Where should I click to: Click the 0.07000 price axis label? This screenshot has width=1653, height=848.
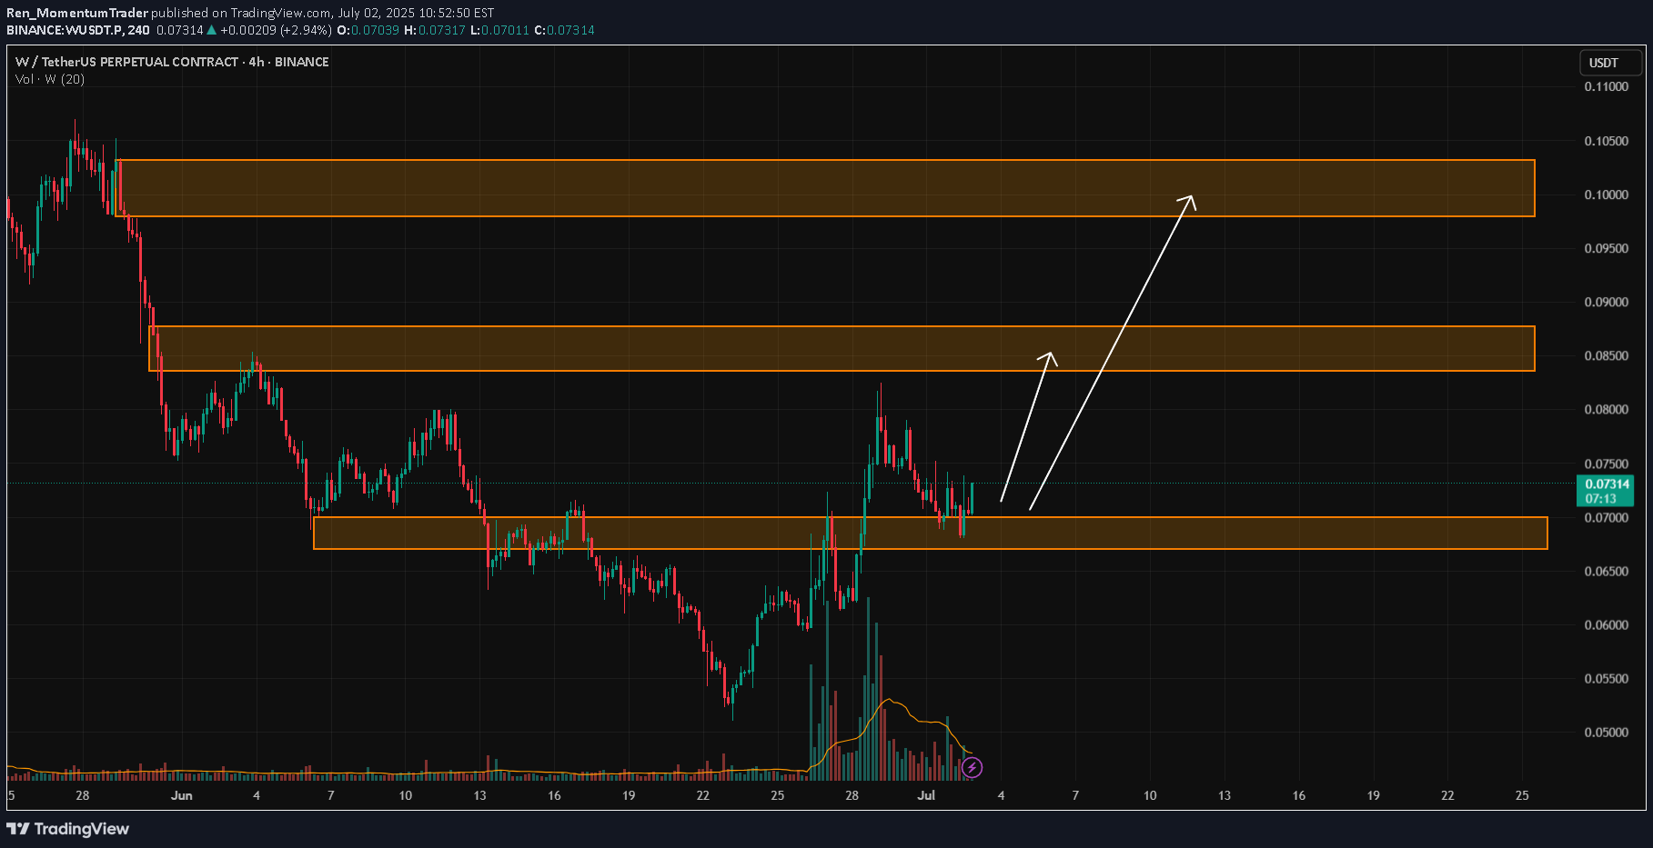(x=1606, y=517)
